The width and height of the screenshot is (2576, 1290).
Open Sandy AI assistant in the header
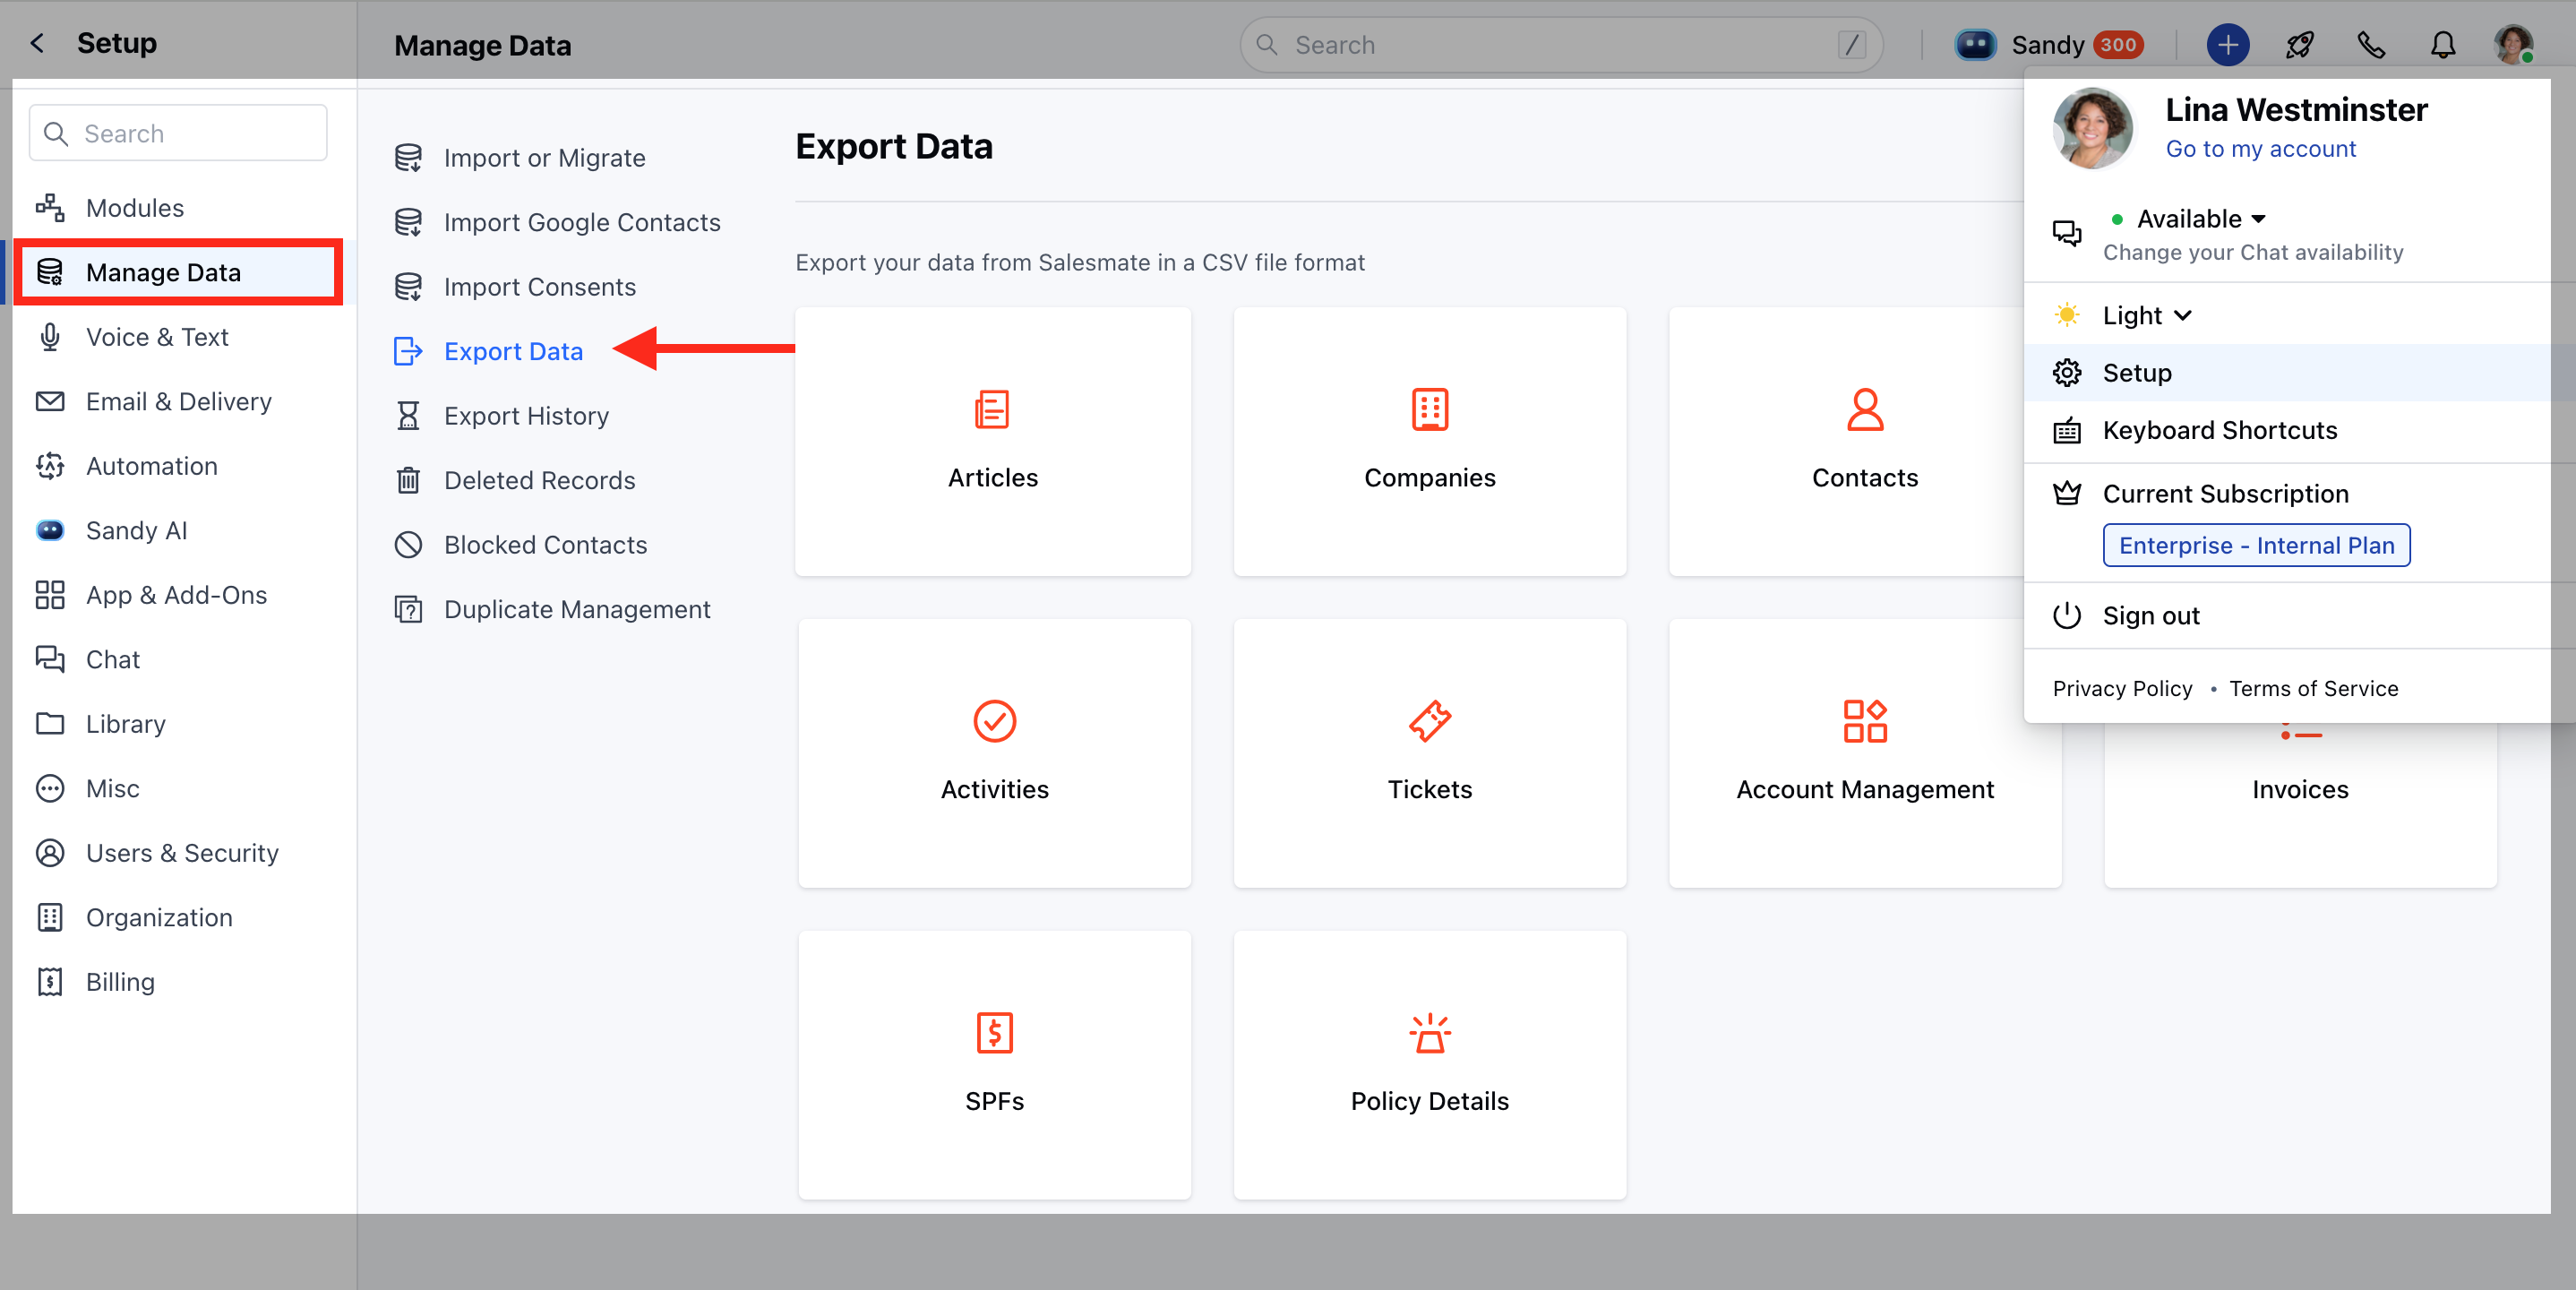[2019, 44]
